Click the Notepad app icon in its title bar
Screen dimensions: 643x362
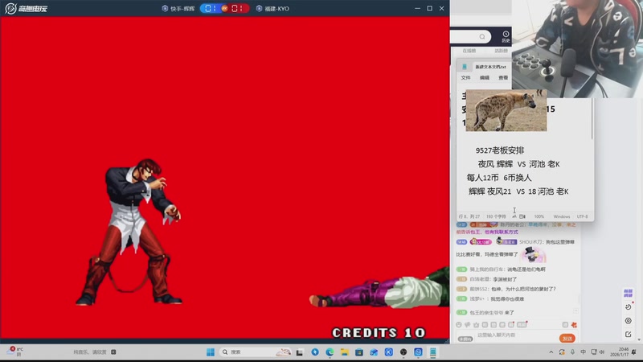pyautogui.click(x=465, y=67)
